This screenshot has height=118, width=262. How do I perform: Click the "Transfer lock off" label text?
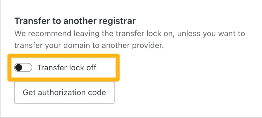[67, 68]
